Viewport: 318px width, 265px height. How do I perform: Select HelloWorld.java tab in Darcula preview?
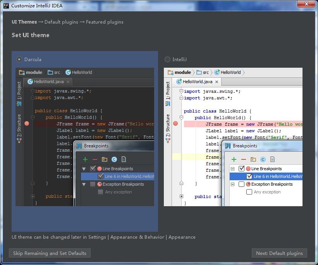click(48, 82)
